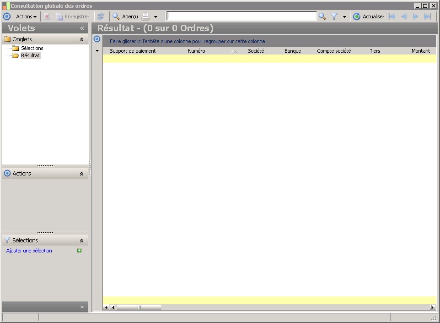
Task: Click the Tiers column header
Action: click(375, 51)
